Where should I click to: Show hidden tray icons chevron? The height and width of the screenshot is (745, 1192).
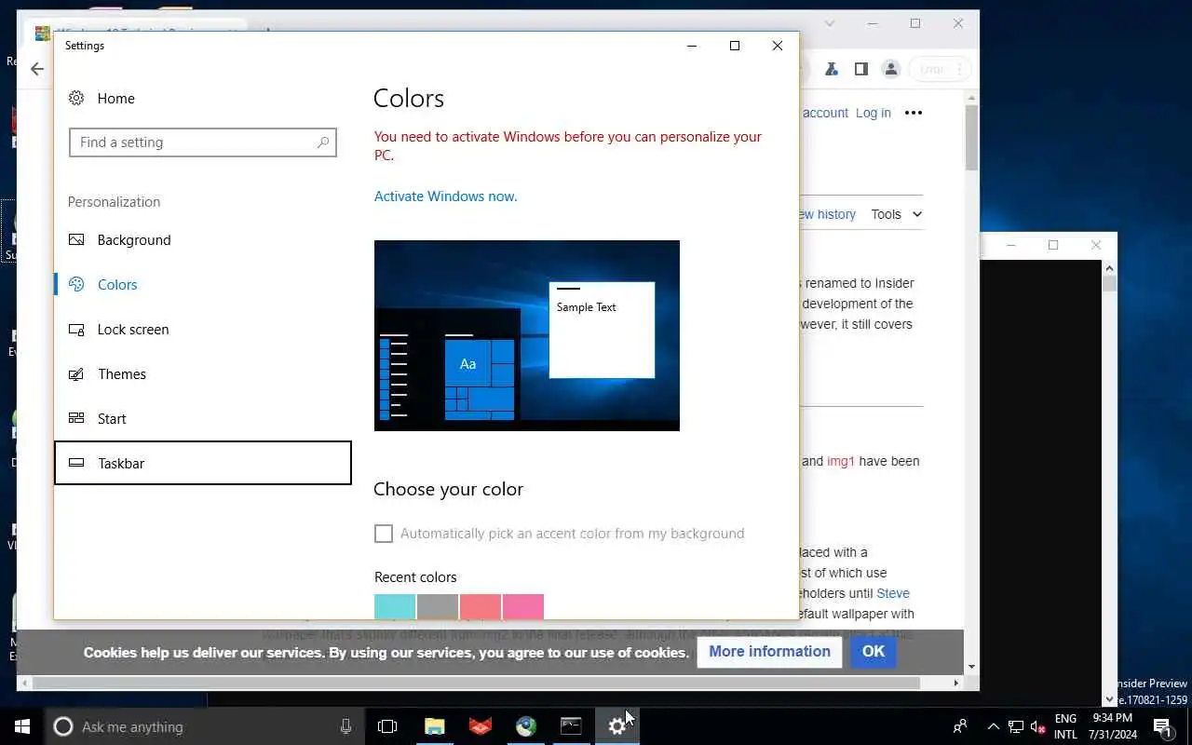[993, 726]
